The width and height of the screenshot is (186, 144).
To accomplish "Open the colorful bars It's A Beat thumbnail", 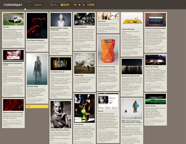I will [x=61, y=64].
